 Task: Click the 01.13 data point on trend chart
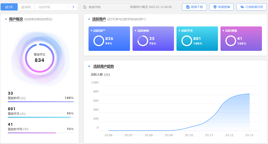click(249, 94)
